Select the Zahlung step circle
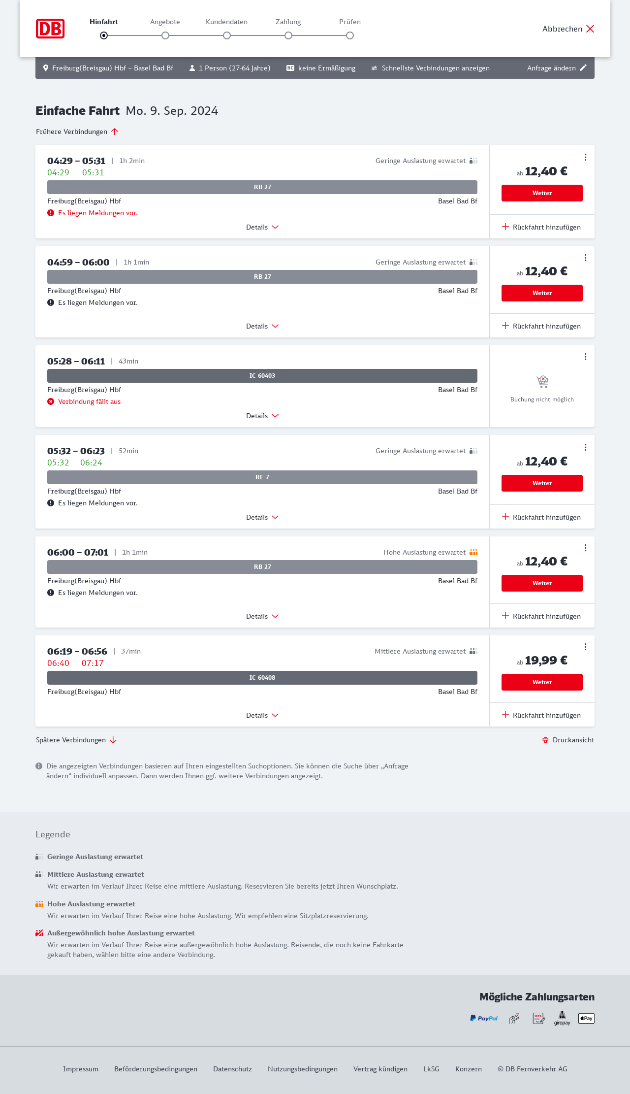 [288, 35]
